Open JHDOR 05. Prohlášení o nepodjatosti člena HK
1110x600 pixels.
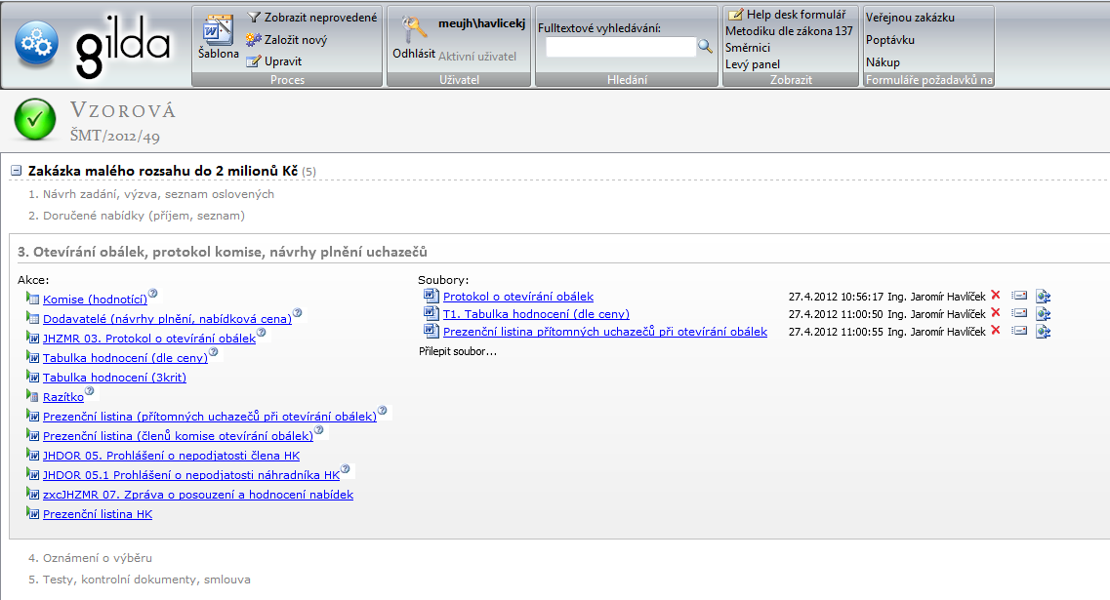tap(171, 456)
